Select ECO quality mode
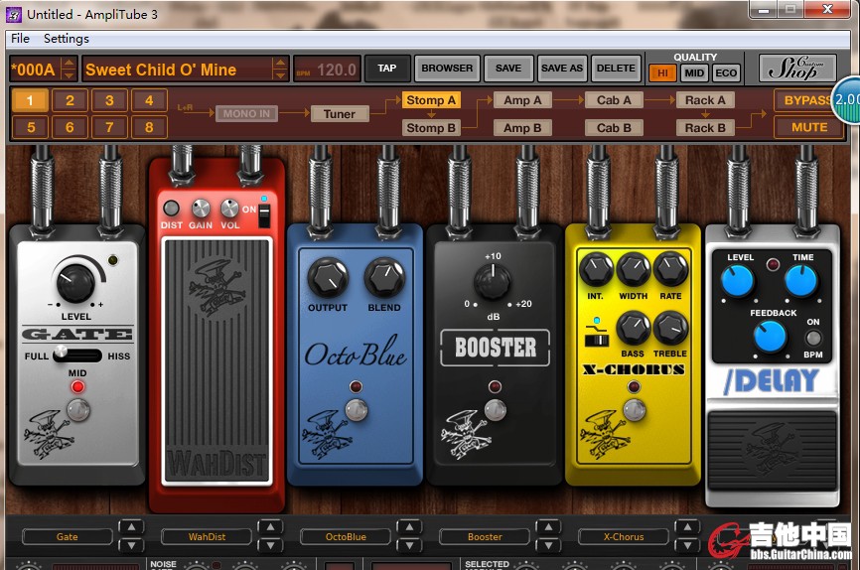Viewport: 860px width, 570px height. click(726, 72)
